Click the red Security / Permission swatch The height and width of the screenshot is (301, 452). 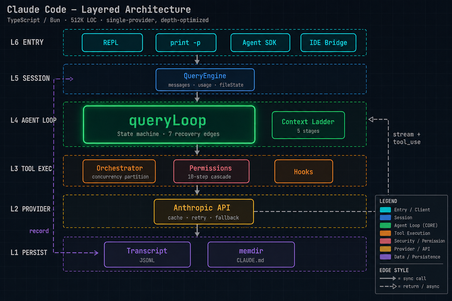pos(385,241)
